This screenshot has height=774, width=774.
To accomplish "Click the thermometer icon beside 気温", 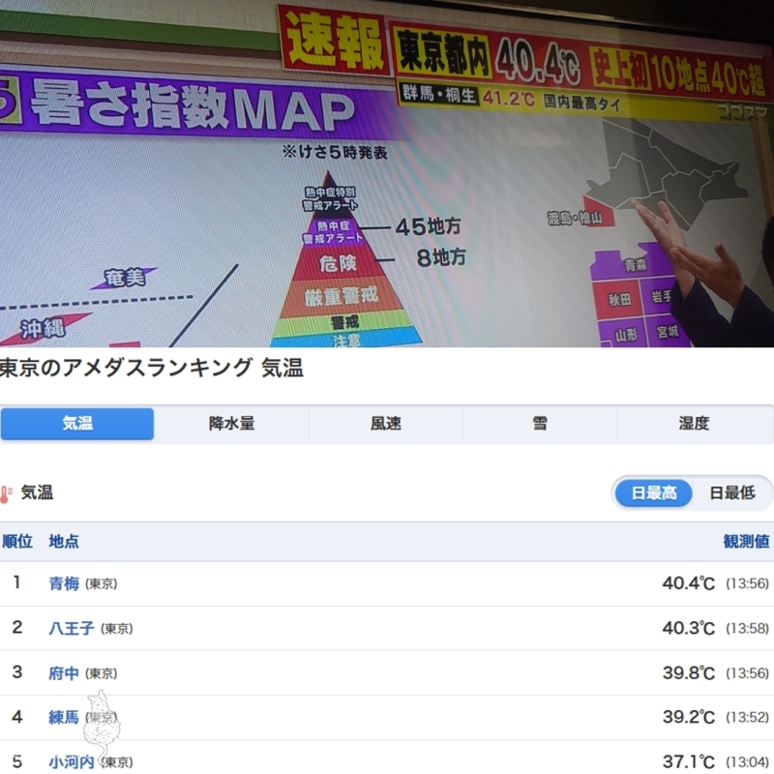I will pyautogui.click(x=7, y=493).
